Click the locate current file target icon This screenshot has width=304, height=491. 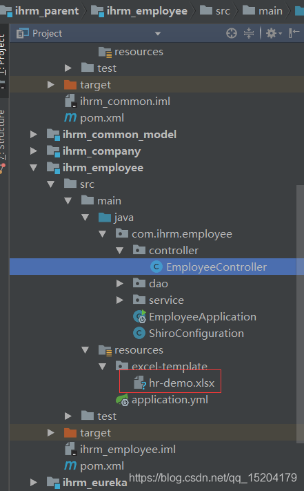point(232,33)
